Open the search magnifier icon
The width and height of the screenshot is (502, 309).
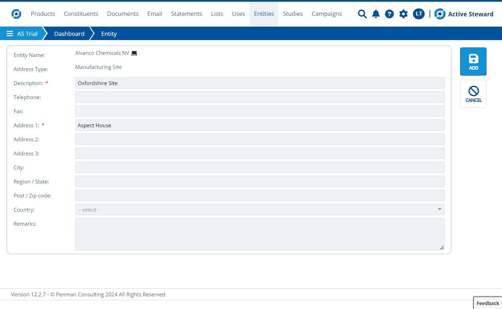click(x=362, y=14)
